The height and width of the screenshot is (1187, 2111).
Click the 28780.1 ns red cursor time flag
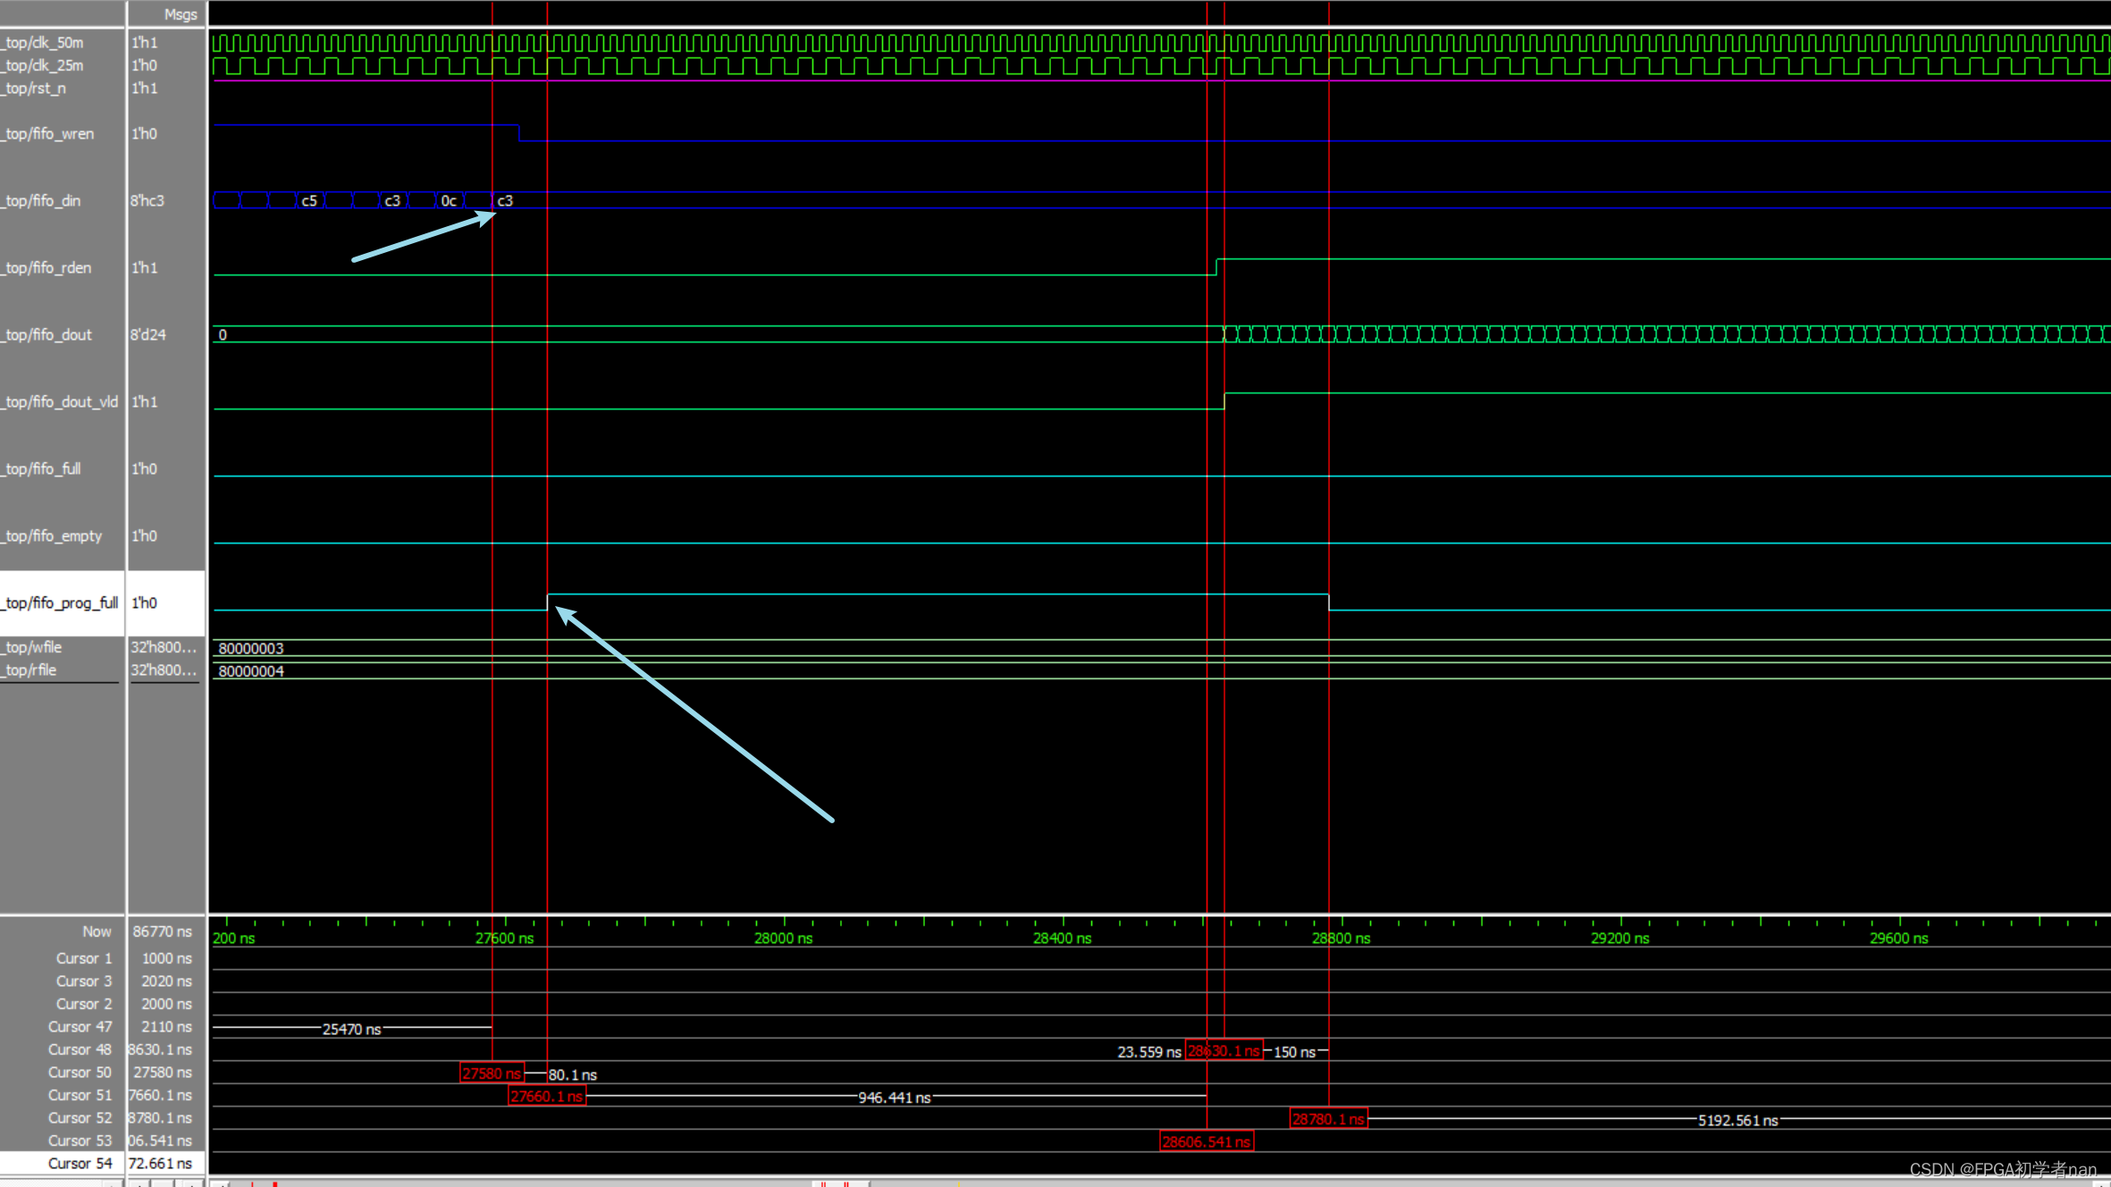click(1329, 1119)
